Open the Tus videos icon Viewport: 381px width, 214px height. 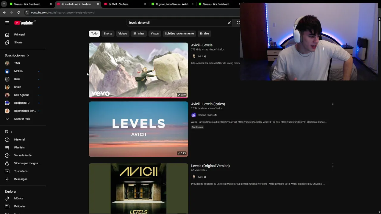pos(7,171)
